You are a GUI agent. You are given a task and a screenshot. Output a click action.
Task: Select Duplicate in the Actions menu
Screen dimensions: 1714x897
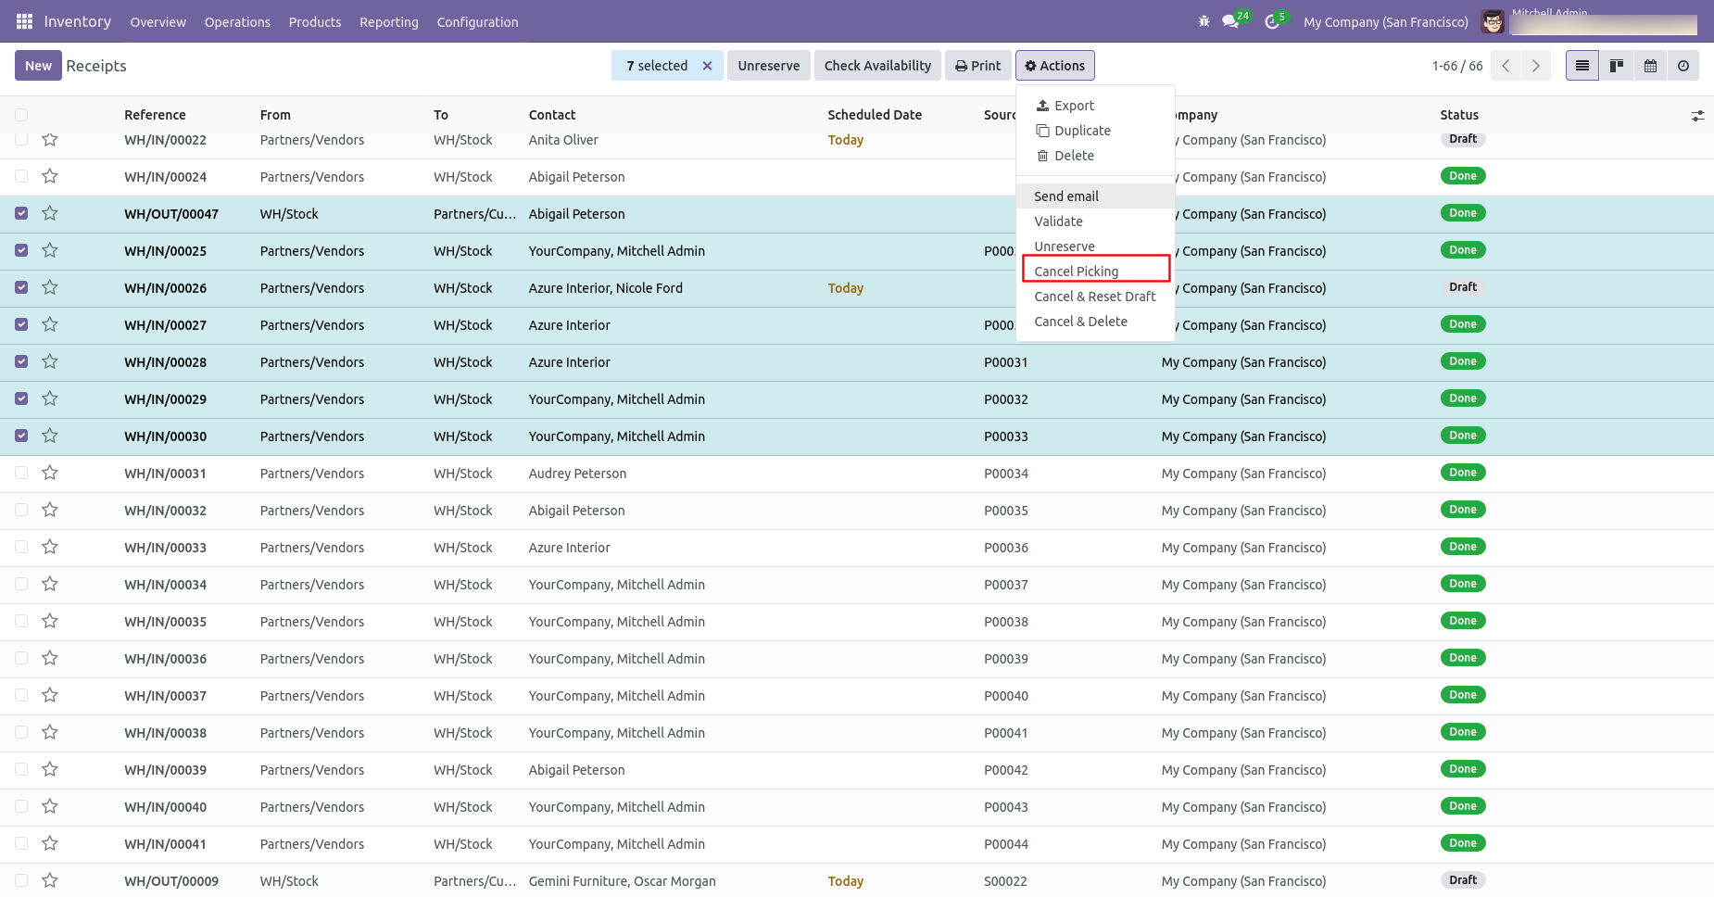(x=1095, y=131)
